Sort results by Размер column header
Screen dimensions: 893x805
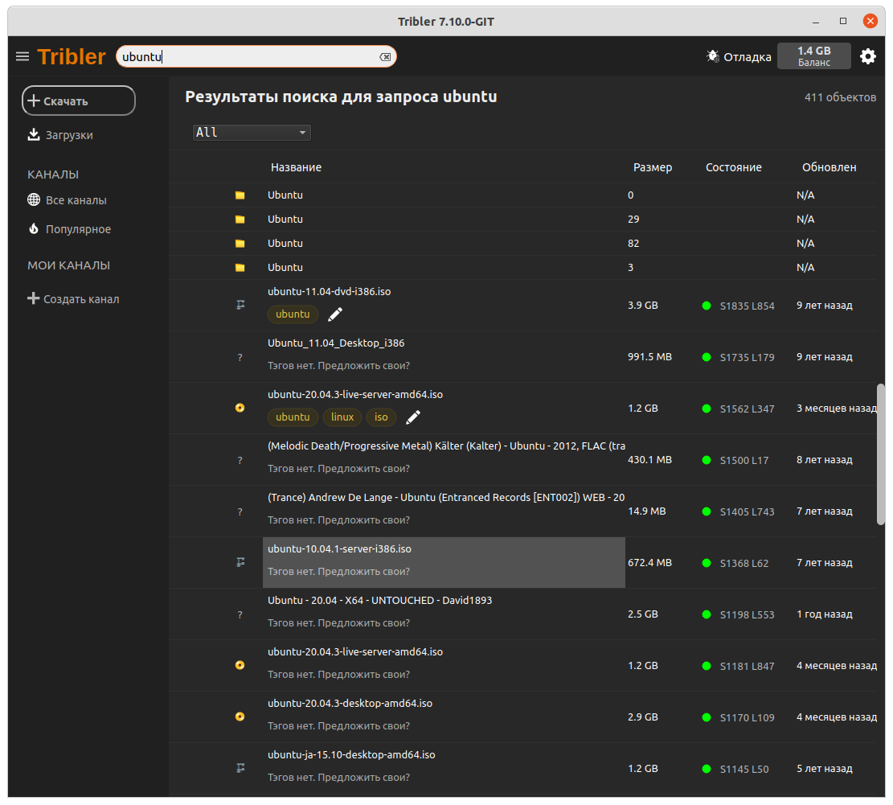coord(653,167)
